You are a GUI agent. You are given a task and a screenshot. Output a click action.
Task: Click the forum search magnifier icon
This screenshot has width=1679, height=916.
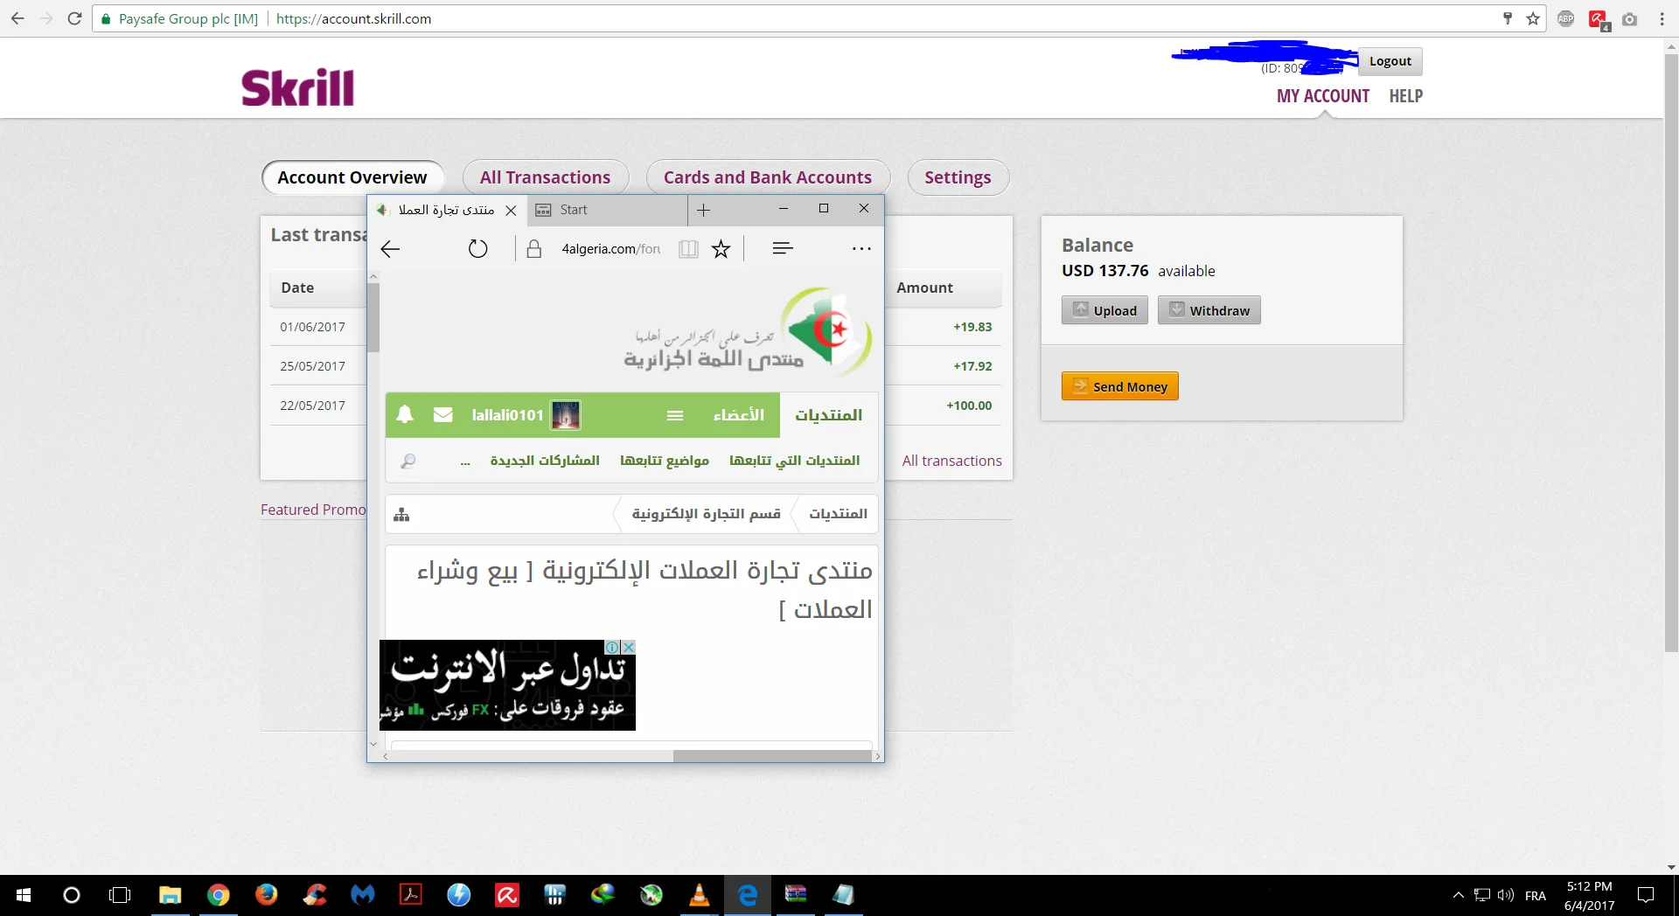point(408,461)
